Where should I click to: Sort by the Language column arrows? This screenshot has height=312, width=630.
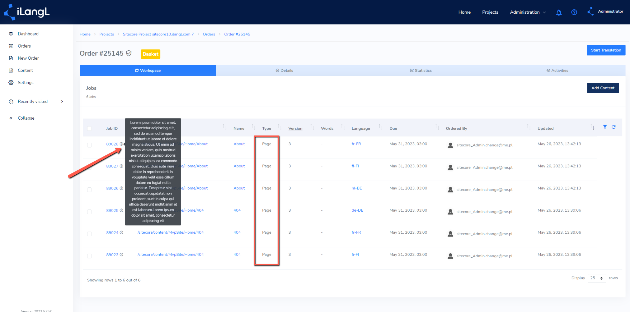(x=380, y=127)
